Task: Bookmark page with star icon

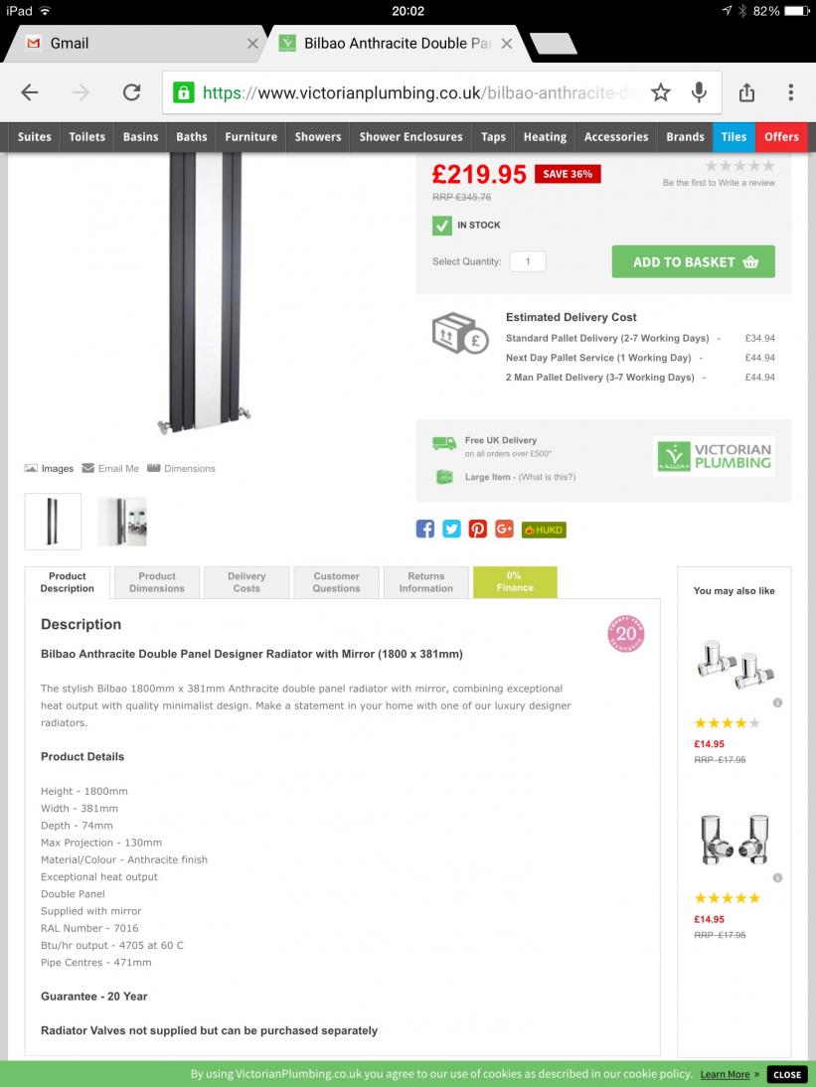Action: pos(661,92)
